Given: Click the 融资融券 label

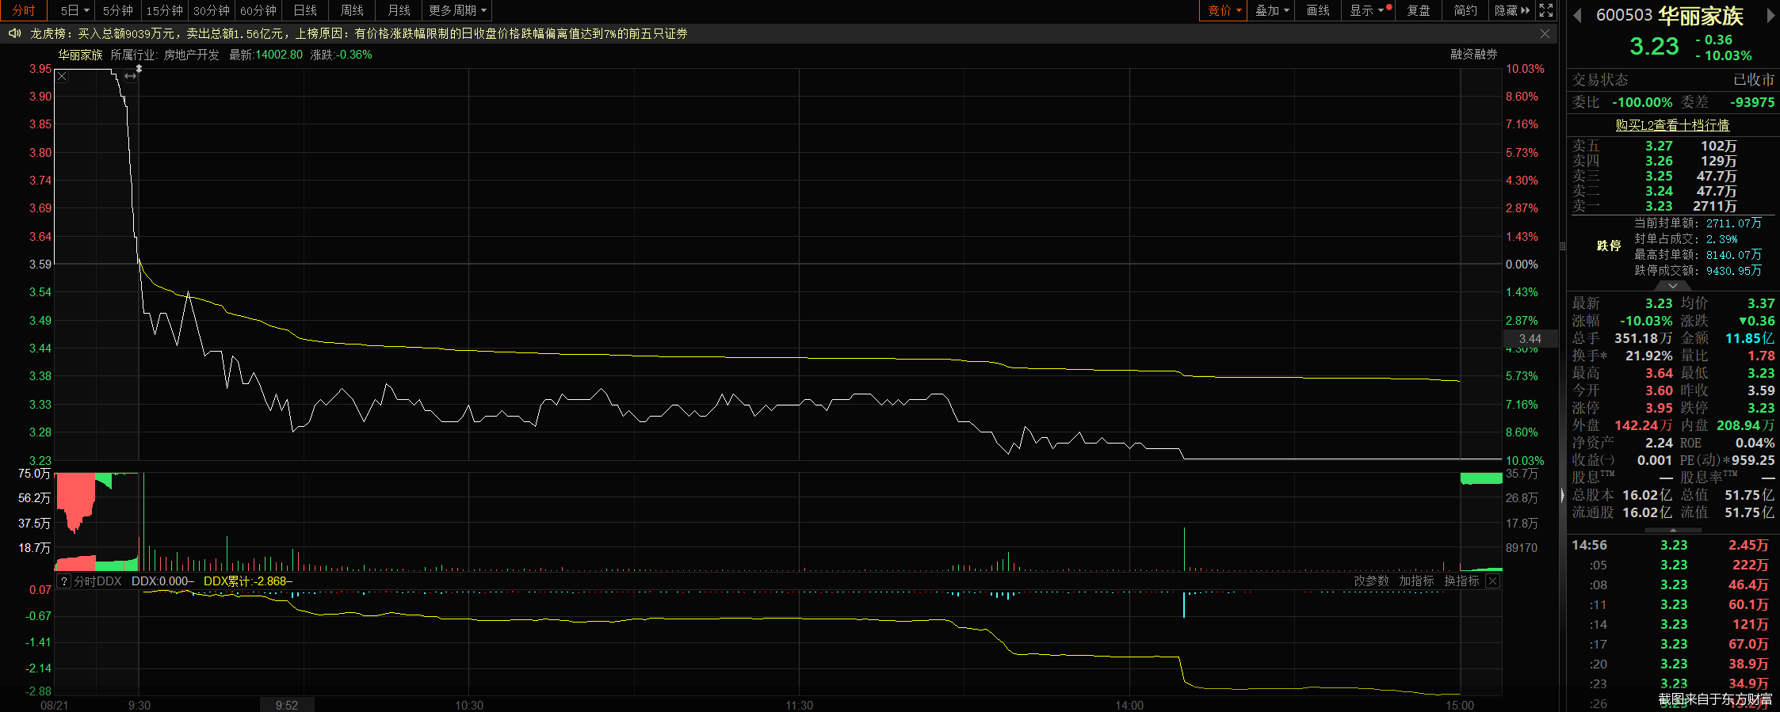Looking at the screenshot, I should click(x=1473, y=55).
